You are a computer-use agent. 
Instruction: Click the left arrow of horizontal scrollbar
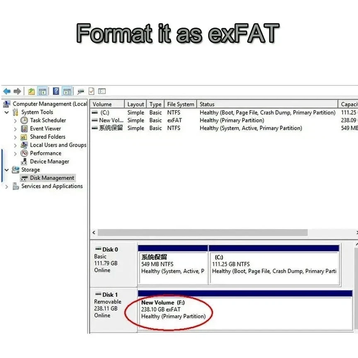94,232
